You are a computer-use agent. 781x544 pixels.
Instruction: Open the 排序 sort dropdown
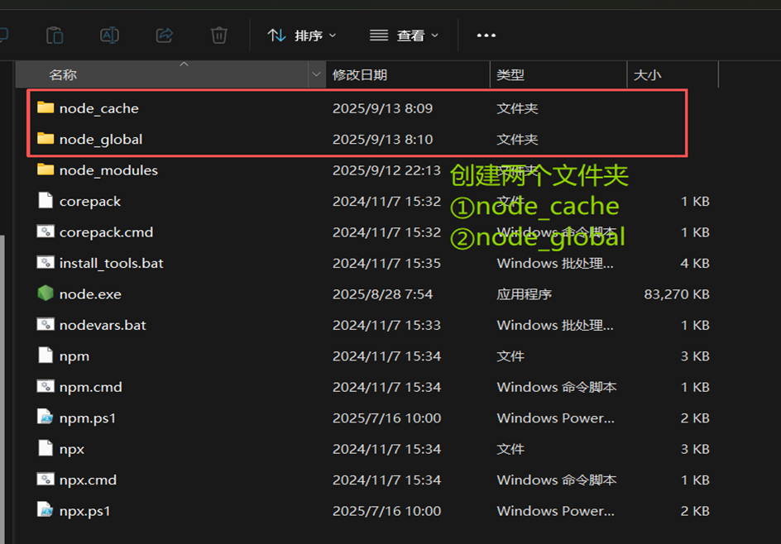tap(302, 36)
